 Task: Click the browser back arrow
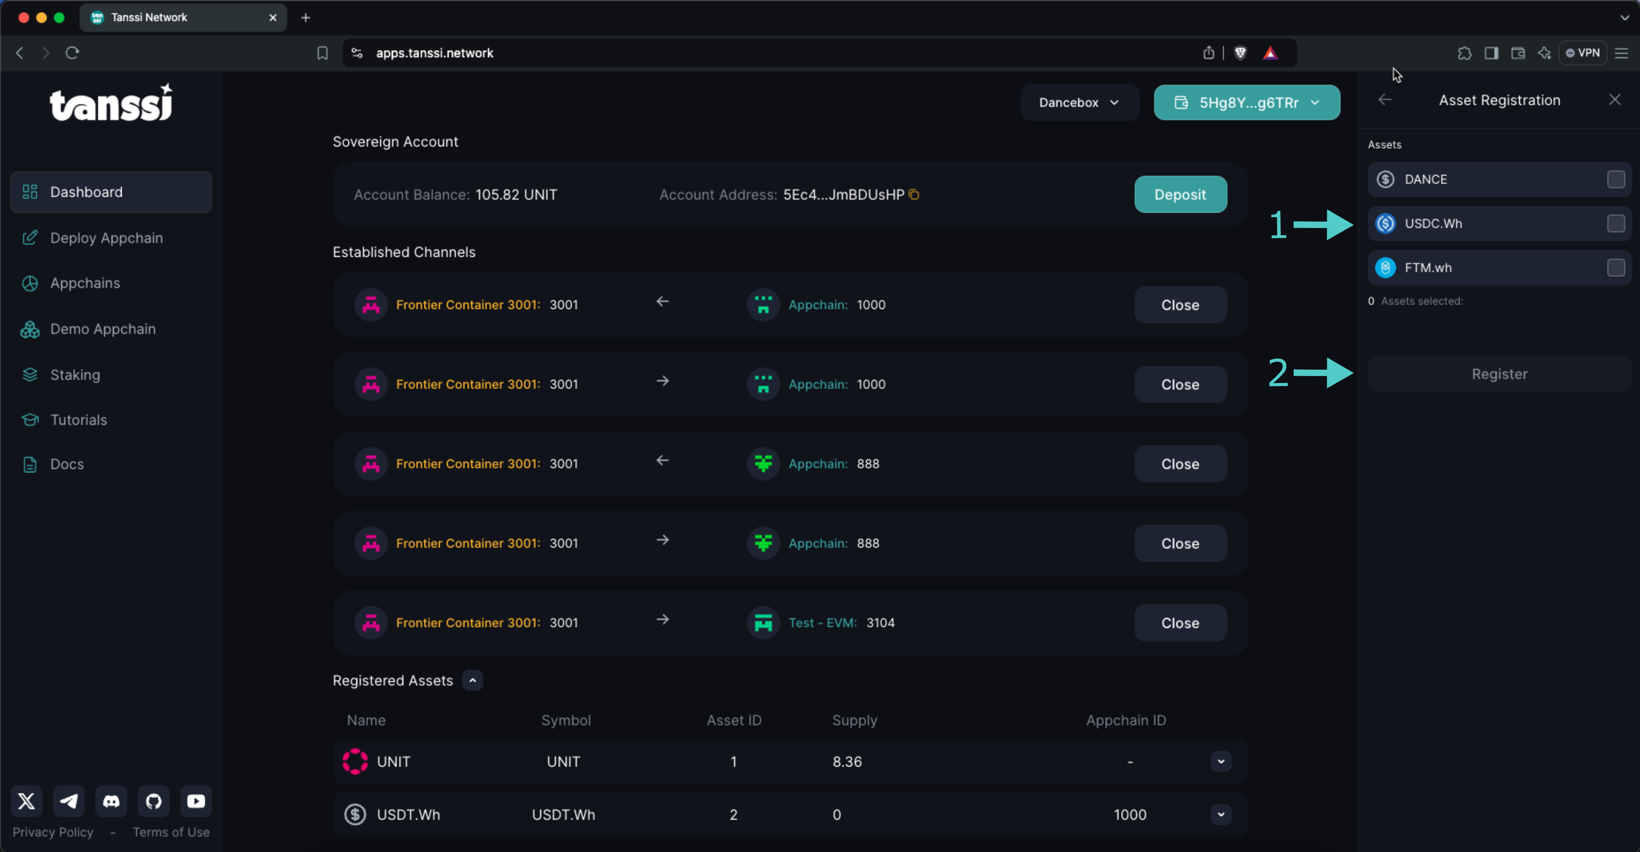point(20,53)
